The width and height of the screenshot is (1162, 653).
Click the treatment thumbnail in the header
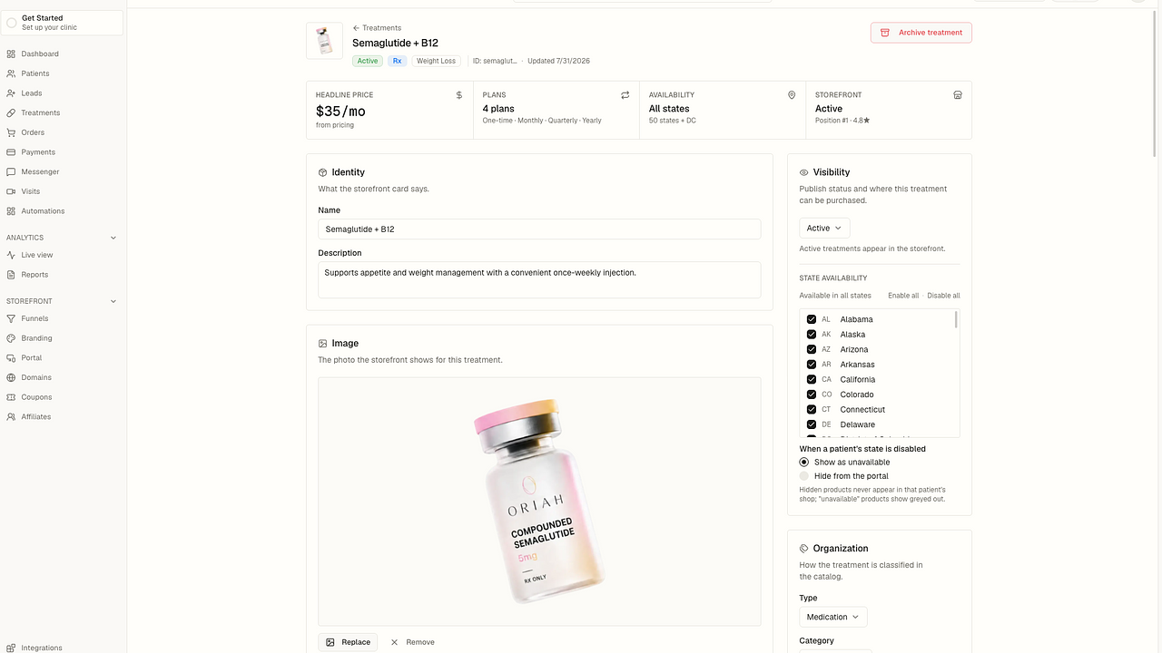click(324, 41)
